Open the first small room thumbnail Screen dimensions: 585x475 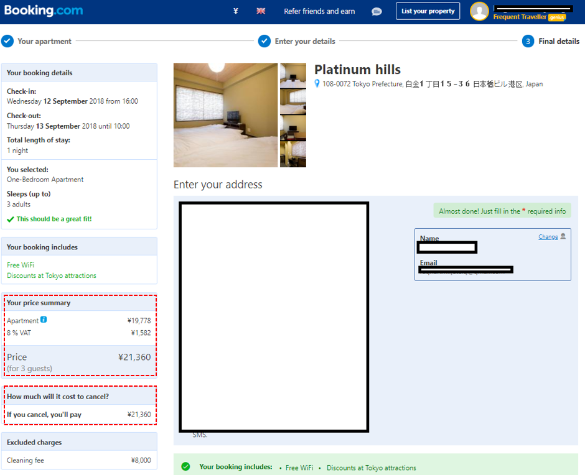click(293, 75)
